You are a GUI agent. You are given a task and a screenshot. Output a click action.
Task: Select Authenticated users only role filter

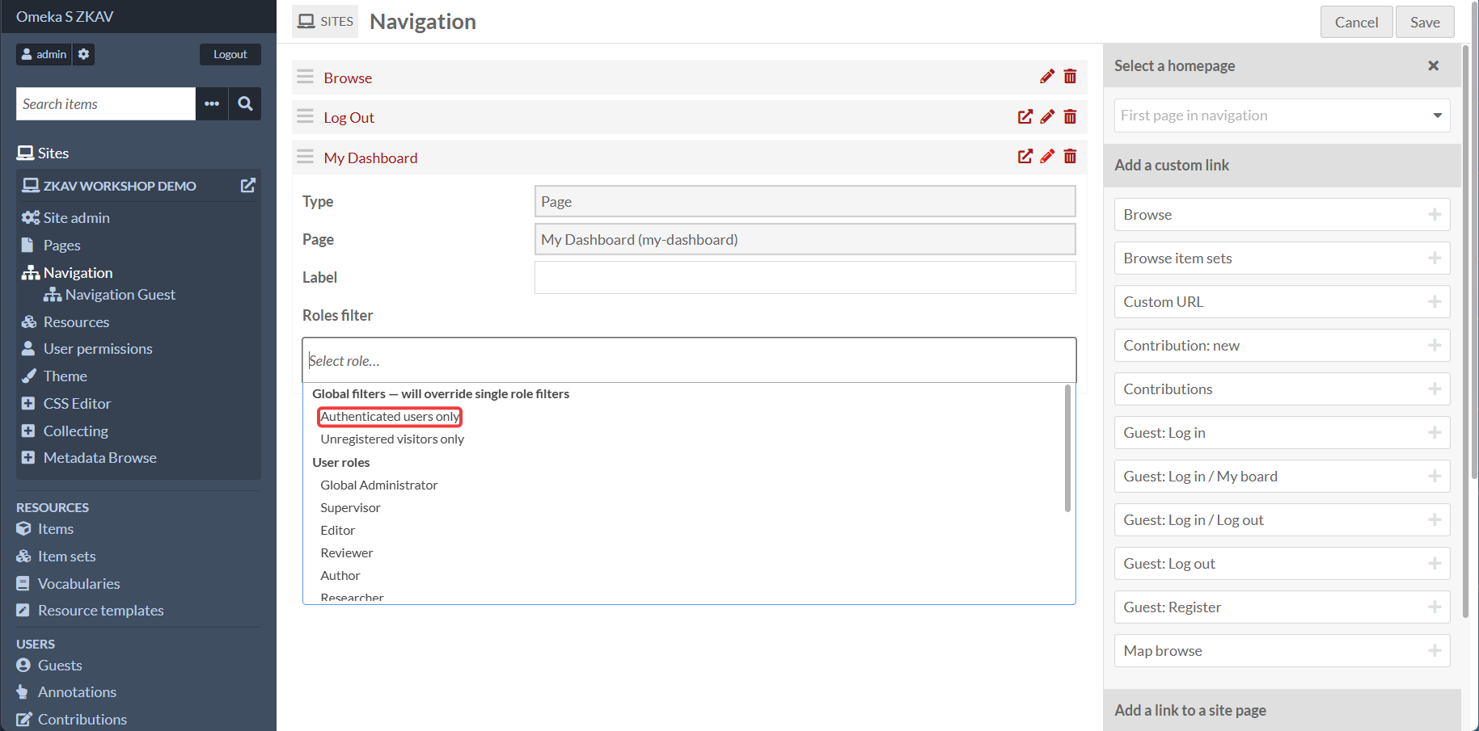[390, 417]
